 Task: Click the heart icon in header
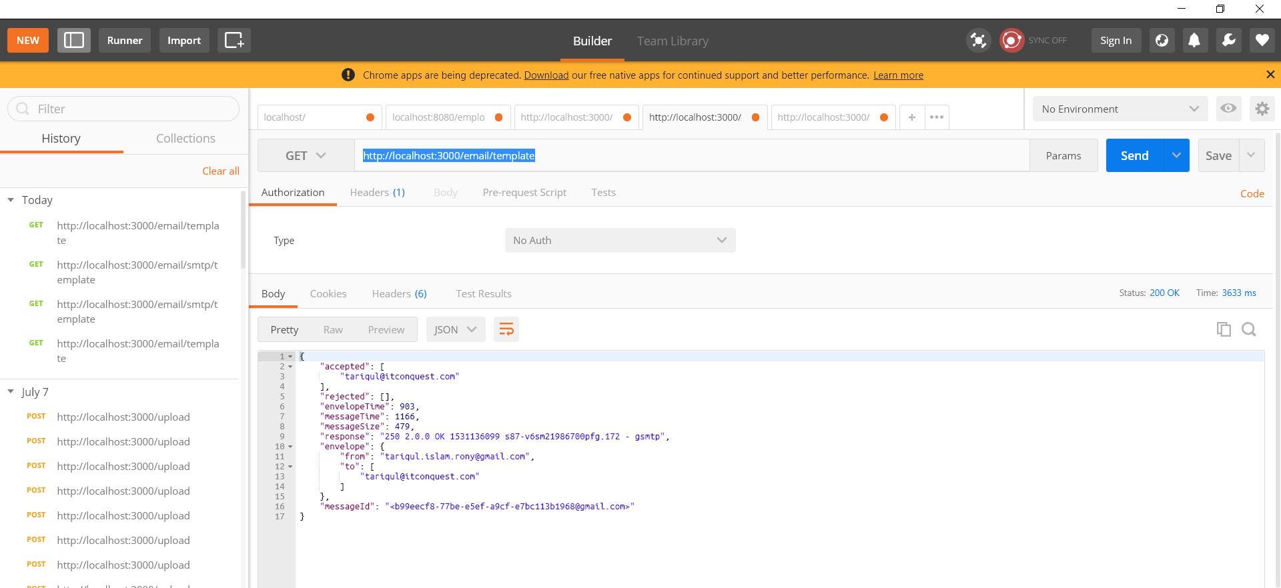[x=1262, y=40]
